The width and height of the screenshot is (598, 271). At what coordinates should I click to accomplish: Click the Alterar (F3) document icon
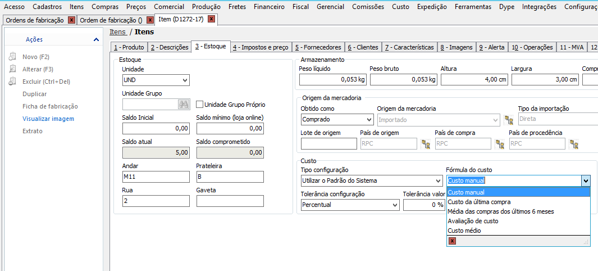12,69
